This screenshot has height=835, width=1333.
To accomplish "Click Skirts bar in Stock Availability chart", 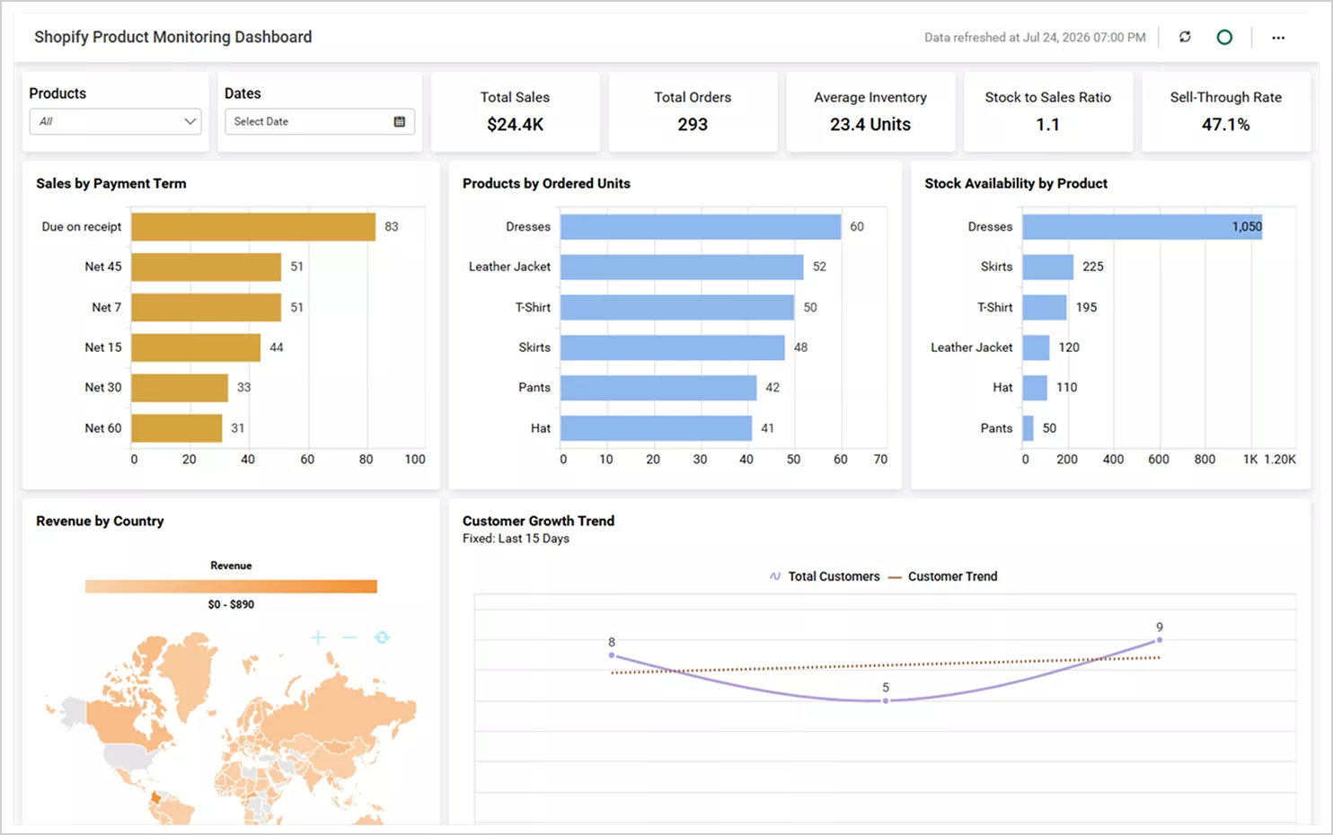I will point(1048,267).
